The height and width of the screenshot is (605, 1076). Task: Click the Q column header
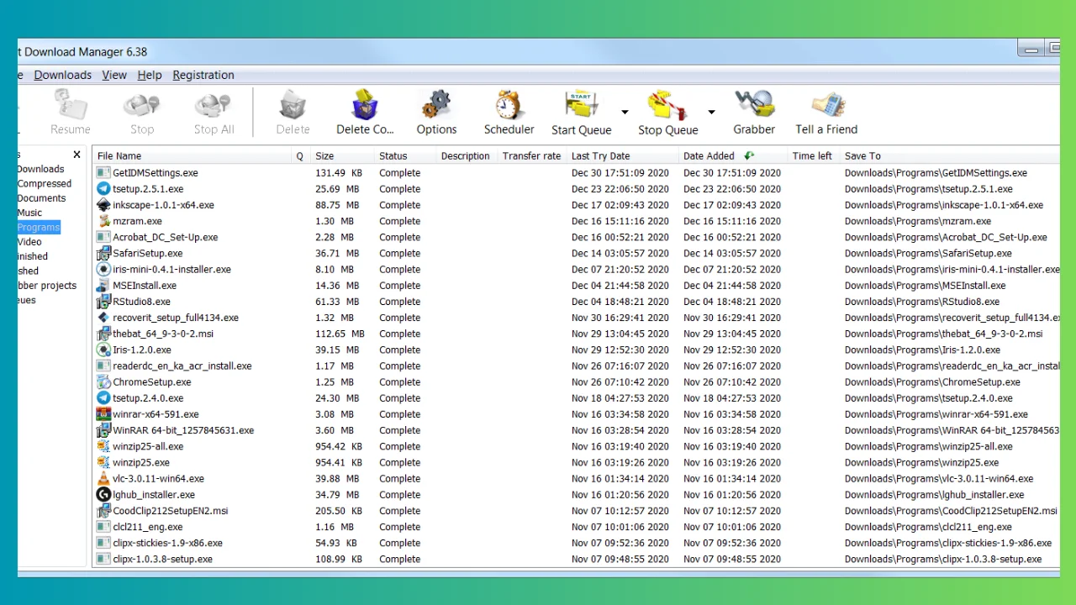click(300, 155)
